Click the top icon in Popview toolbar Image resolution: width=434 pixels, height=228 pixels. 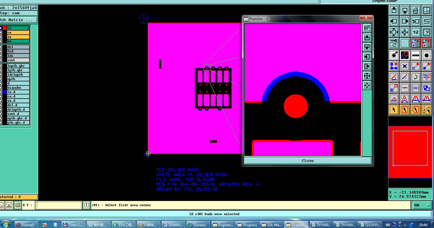point(367,28)
